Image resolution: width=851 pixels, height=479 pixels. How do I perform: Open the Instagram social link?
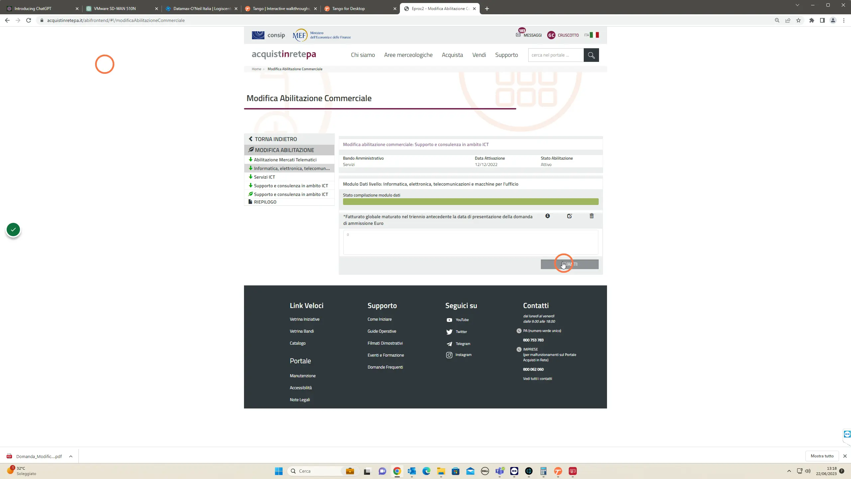pyautogui.click(x=459, y=355)
